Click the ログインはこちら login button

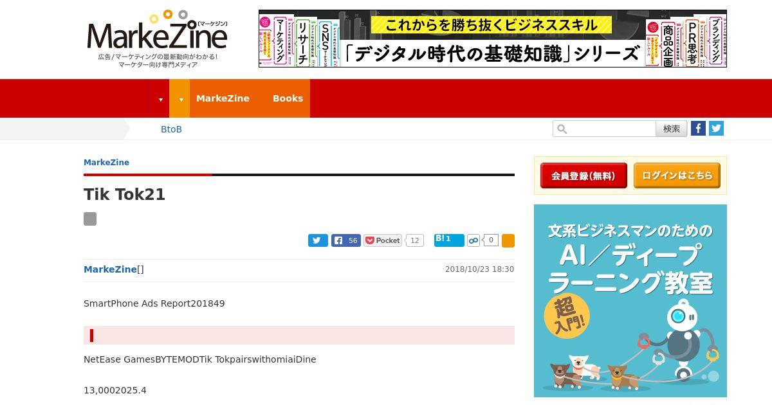pos(677,175)
